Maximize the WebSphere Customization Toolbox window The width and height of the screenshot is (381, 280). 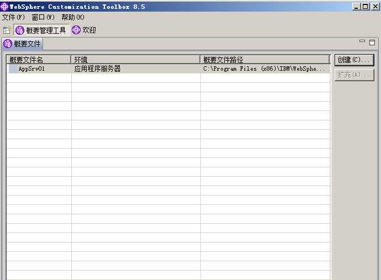[365, 7]
